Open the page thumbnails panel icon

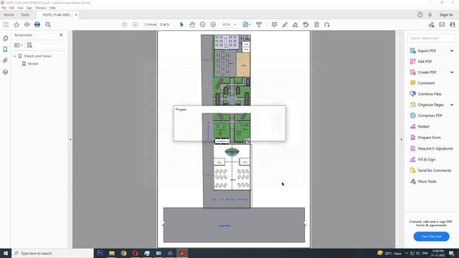pos(5,38)
